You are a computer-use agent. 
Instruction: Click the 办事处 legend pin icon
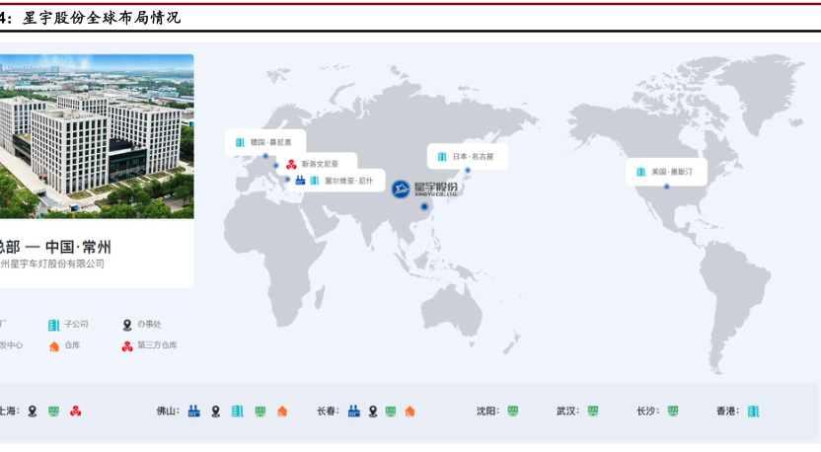(x=126, y=325)
